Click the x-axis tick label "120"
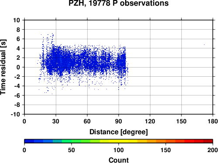Image resolution: width=218 pixels, height=163 pixels. point(150,121)
